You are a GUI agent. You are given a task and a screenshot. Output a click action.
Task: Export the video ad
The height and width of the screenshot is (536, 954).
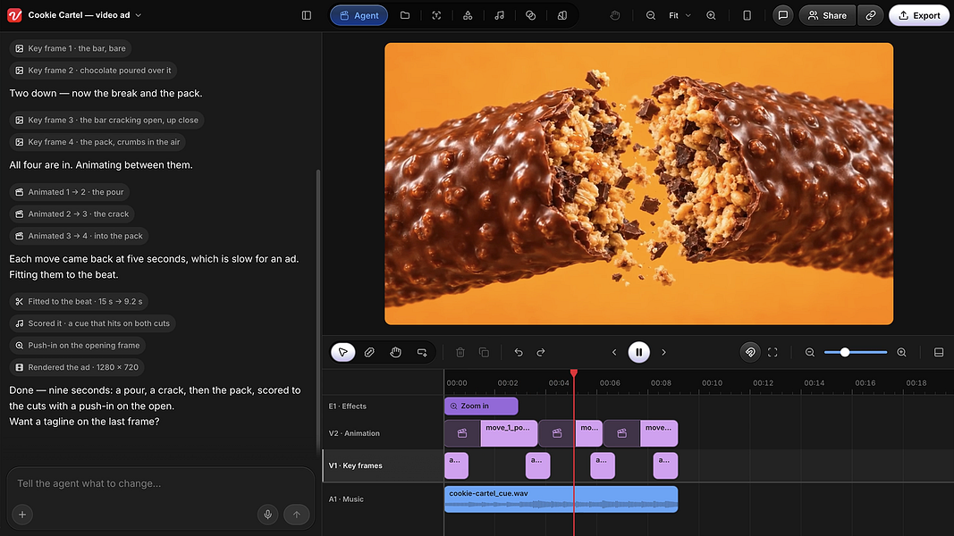919,15
